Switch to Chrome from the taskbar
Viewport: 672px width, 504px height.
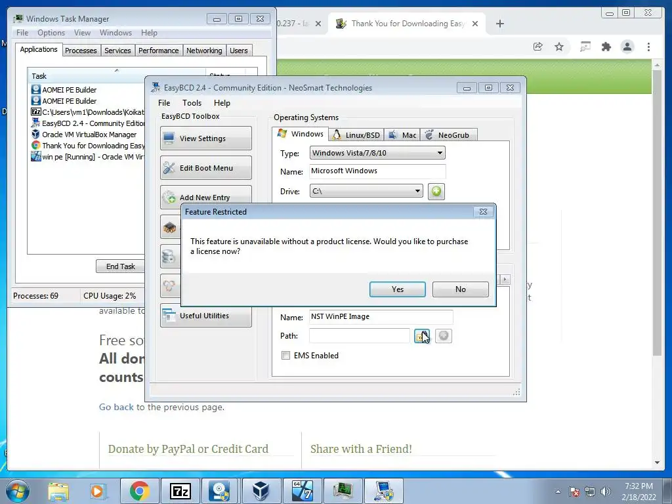139,492
